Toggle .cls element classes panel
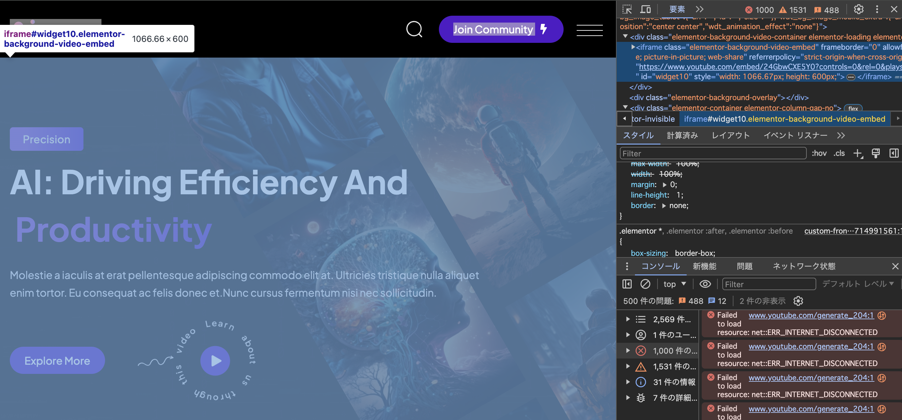 (x=839, y=153)
